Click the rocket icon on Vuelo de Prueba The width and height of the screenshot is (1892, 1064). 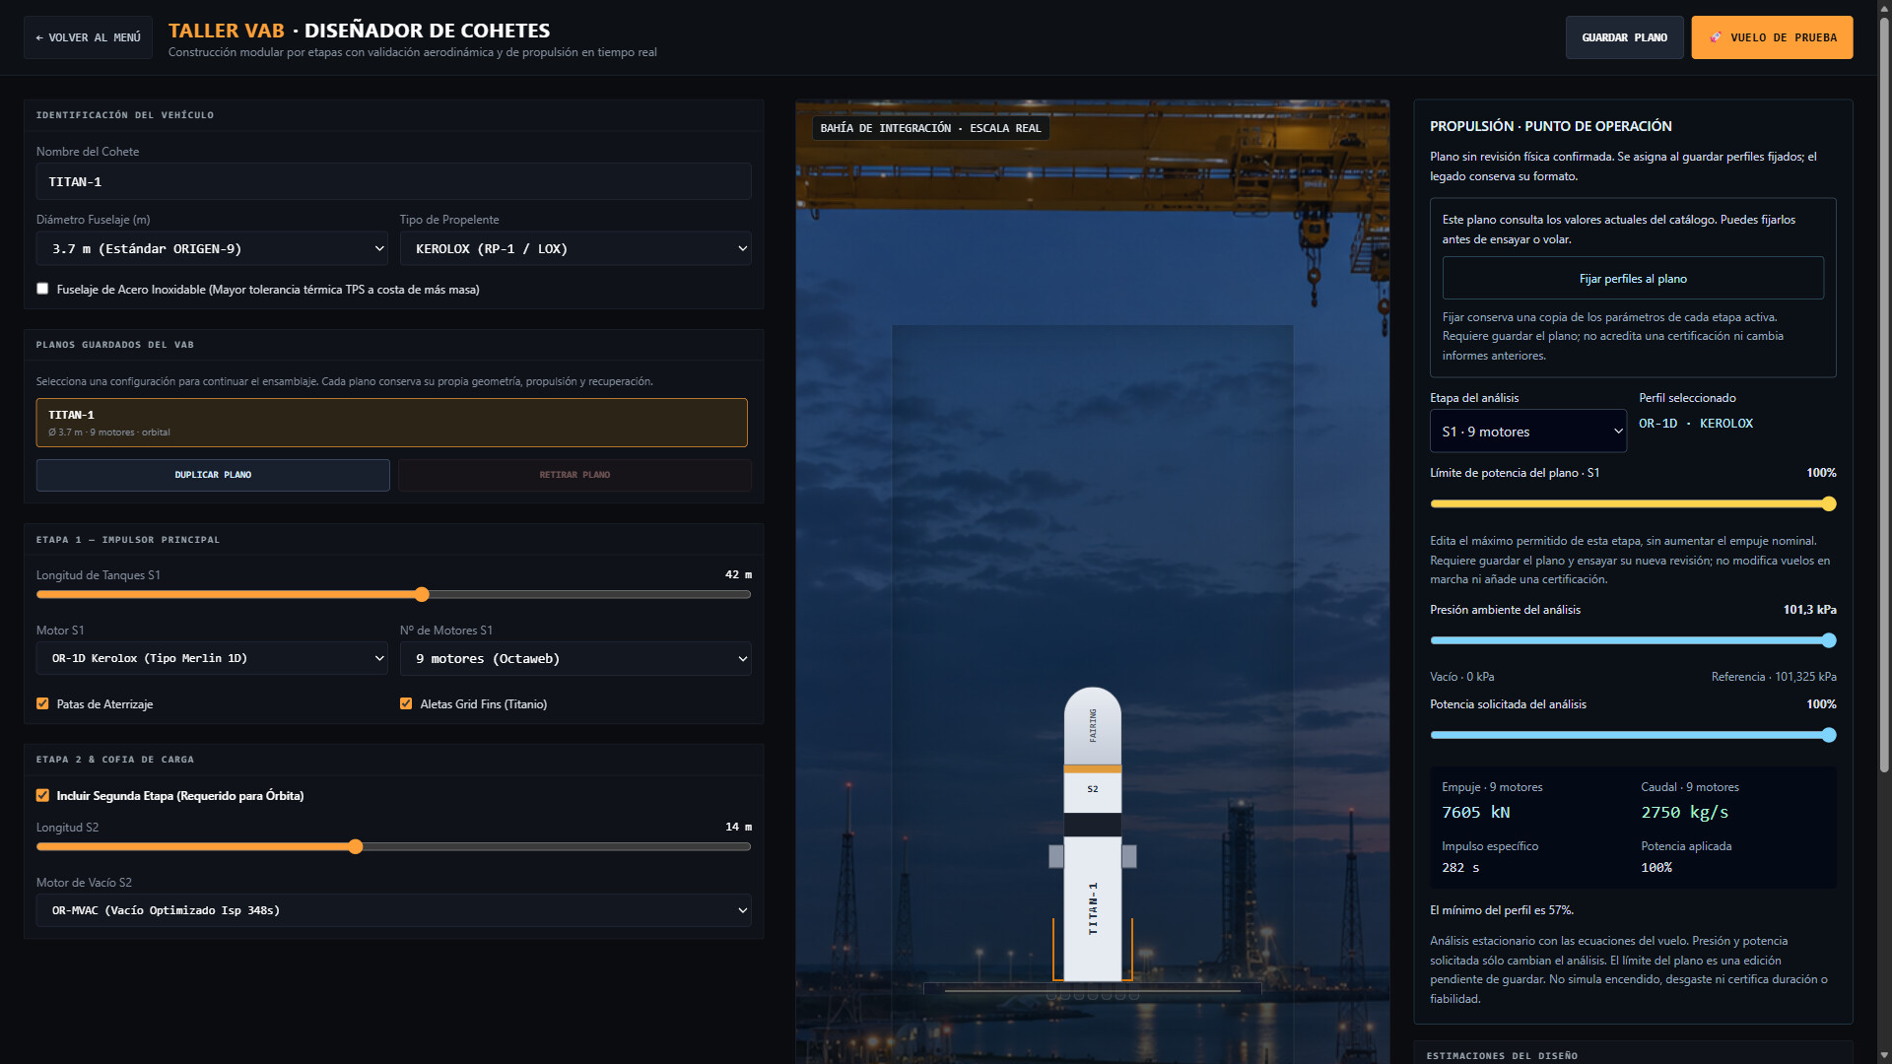pos(1716,37)
